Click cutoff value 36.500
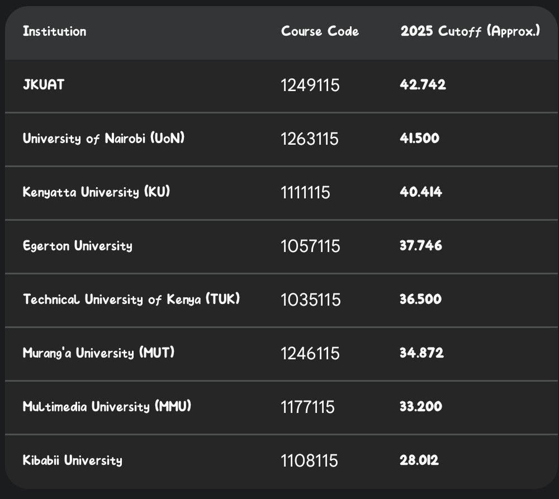Image resolution: width=559 pixels, height=499 pixels. tap(421, 299)
